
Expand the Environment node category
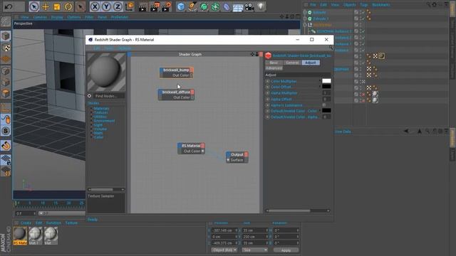[x=105, y=121]
